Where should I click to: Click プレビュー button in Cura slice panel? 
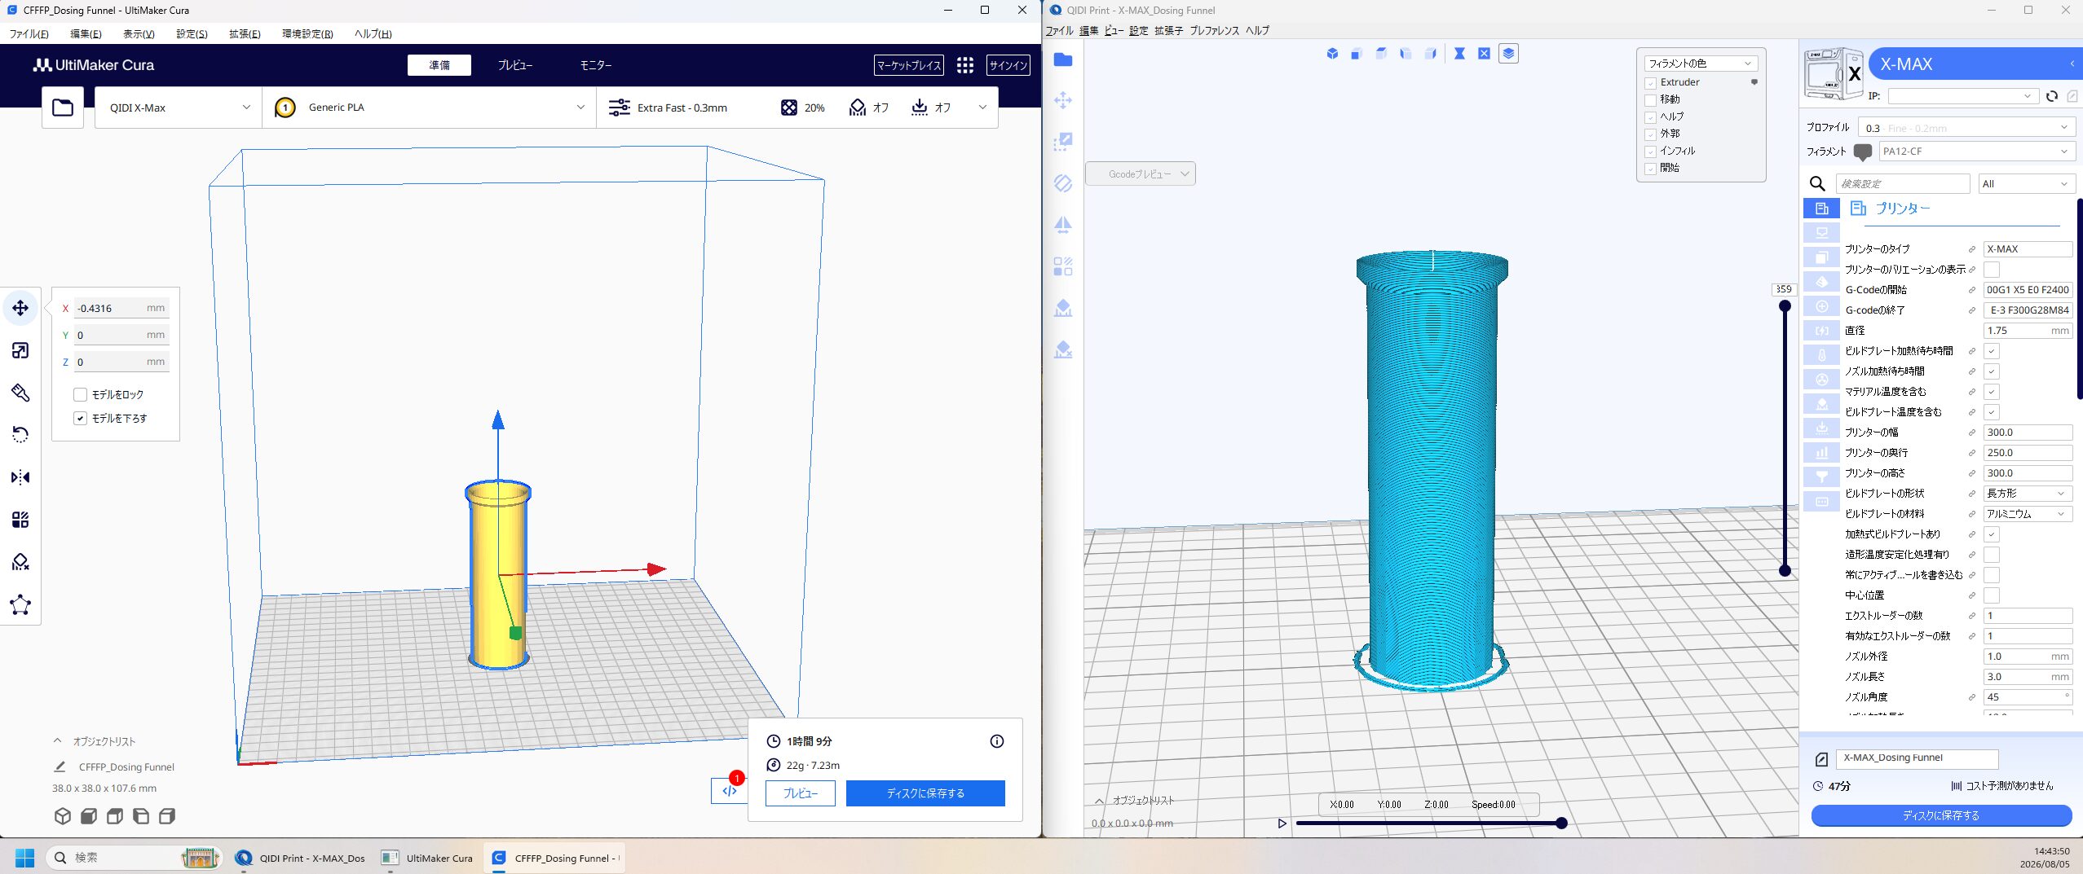pos(800,793)
